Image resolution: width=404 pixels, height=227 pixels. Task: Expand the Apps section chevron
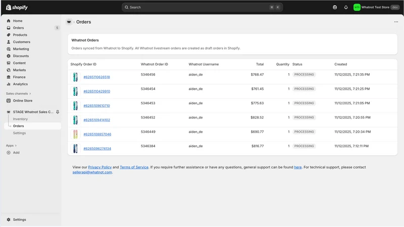[16, 146]
